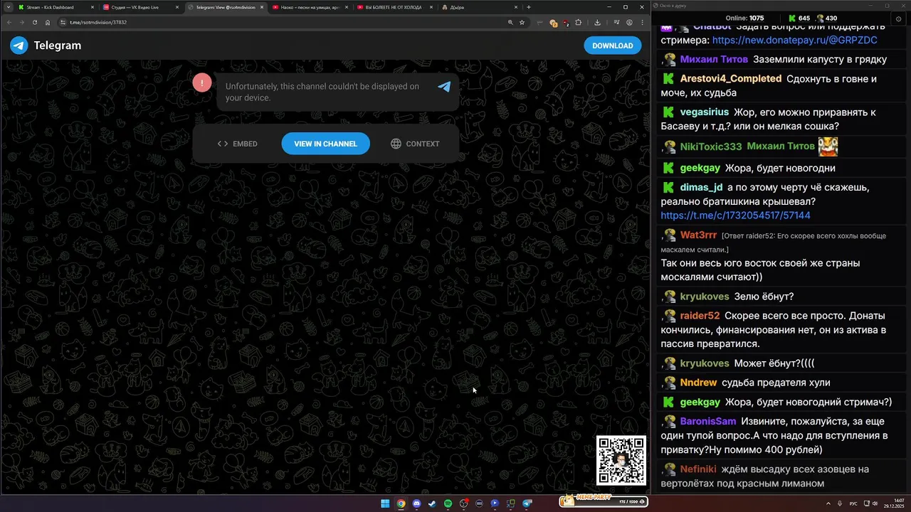Click username Wat3rrr in chat
The image size is (911, 512).
point(698,235)
